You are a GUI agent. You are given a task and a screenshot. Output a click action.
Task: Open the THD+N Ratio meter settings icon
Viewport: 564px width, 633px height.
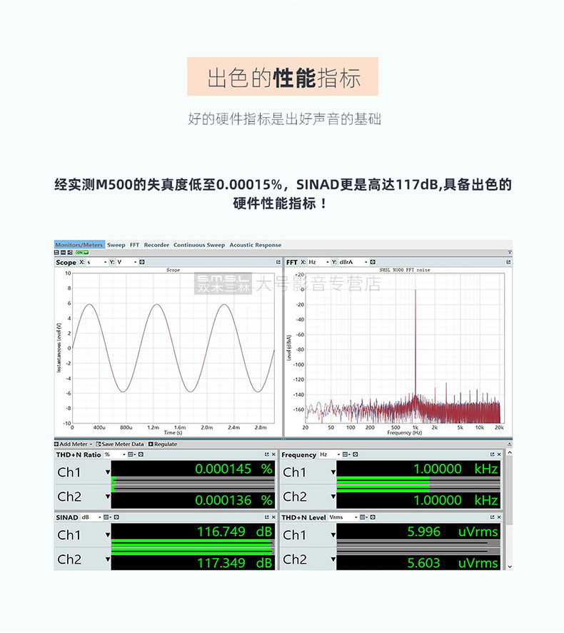click(141, 455)
